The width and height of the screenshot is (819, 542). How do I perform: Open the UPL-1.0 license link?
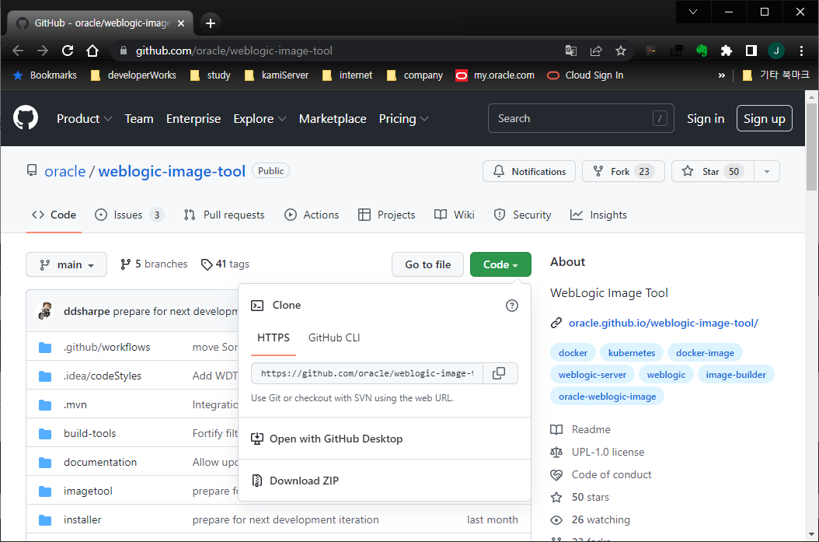click(x=608, y=452)
